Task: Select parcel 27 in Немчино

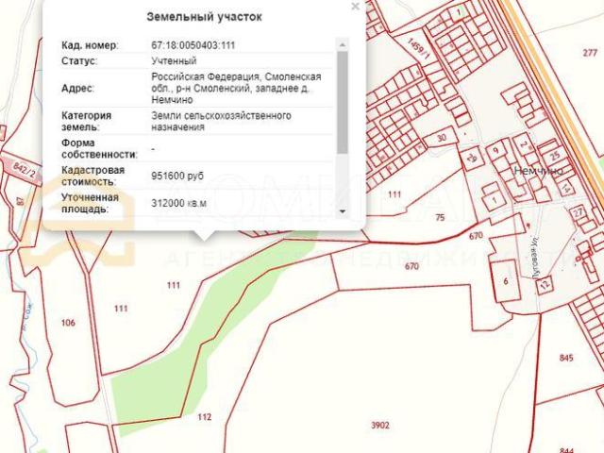Action: pos(578,213)
